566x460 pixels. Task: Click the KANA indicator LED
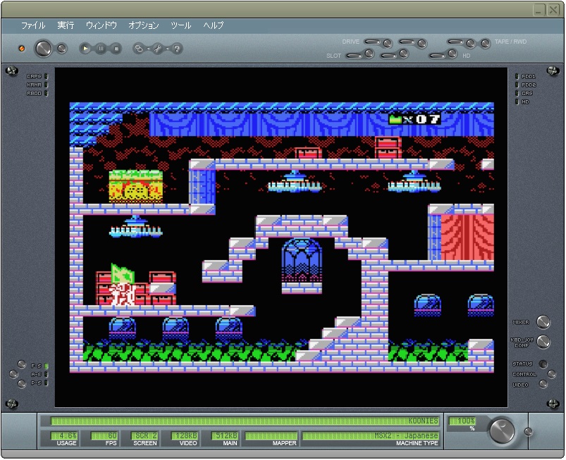[x=47, y=85]
